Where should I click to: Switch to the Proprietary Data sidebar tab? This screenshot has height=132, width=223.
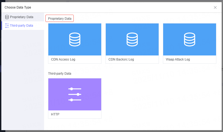(x=22, y=17)
